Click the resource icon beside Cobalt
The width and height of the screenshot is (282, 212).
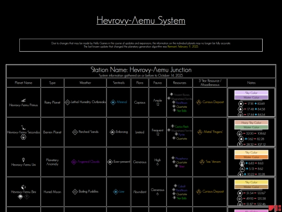pos(175,185)
